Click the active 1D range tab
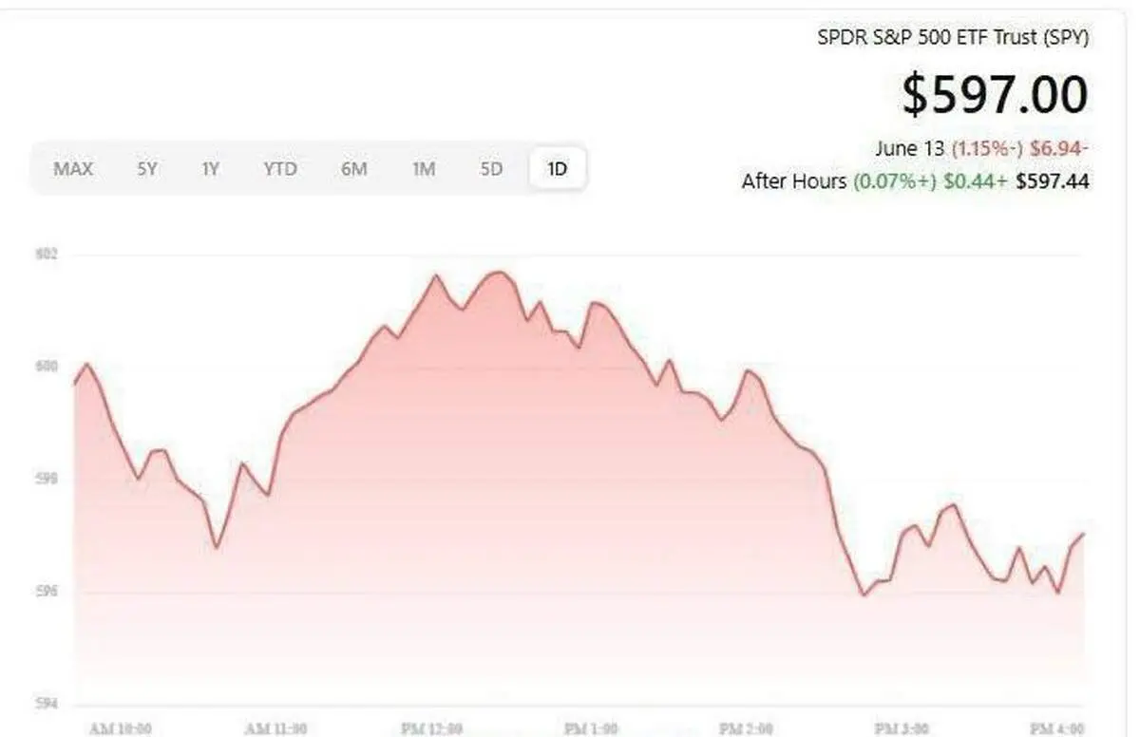This screenshot has height=737, width=1140. click(x=557, y=169)
